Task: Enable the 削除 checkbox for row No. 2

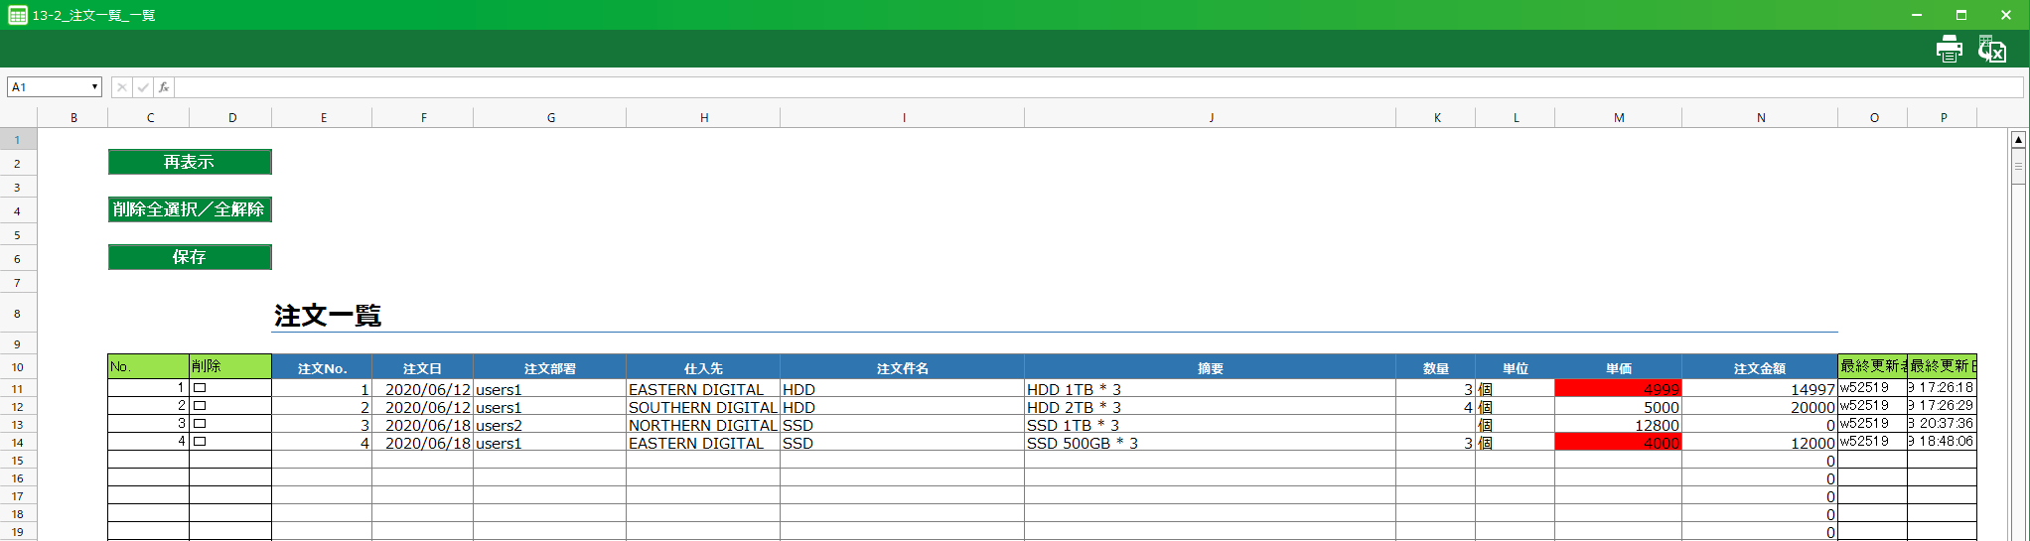Action: pyautogui.click(x=200, y=406)
